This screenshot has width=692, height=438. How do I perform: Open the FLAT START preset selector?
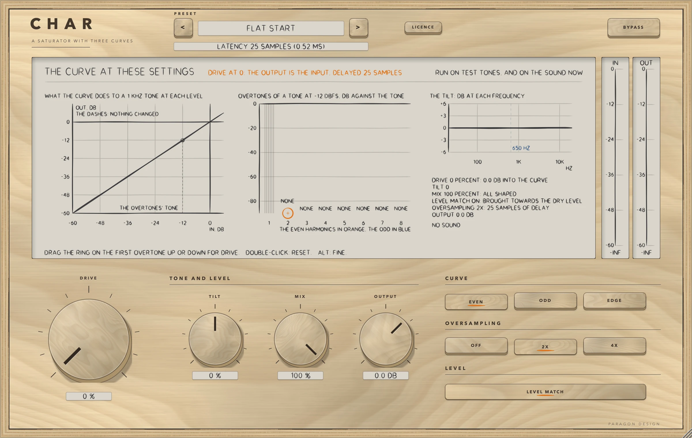(x=271, y=28)
